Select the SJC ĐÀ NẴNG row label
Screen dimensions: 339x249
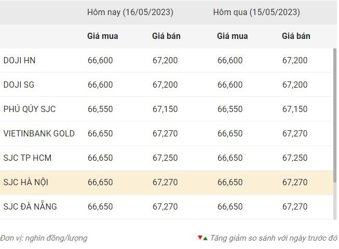tap(30, 207)
